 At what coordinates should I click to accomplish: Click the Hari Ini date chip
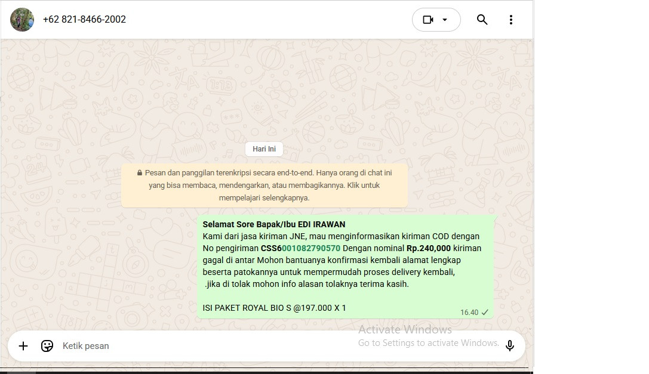coord(264,149)
